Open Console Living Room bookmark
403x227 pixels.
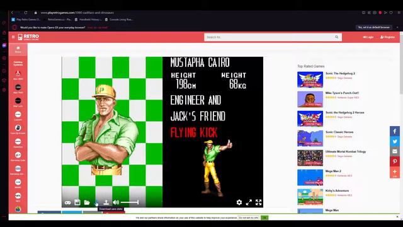[x=119, y=20]
